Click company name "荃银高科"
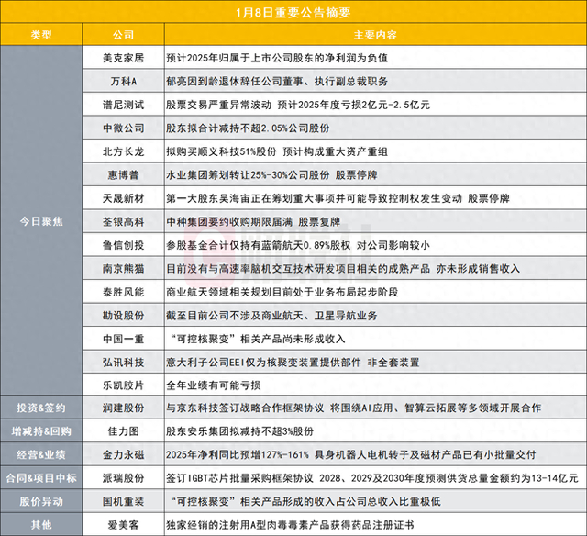This screenshot has width=587, height=536. point(123,222)
